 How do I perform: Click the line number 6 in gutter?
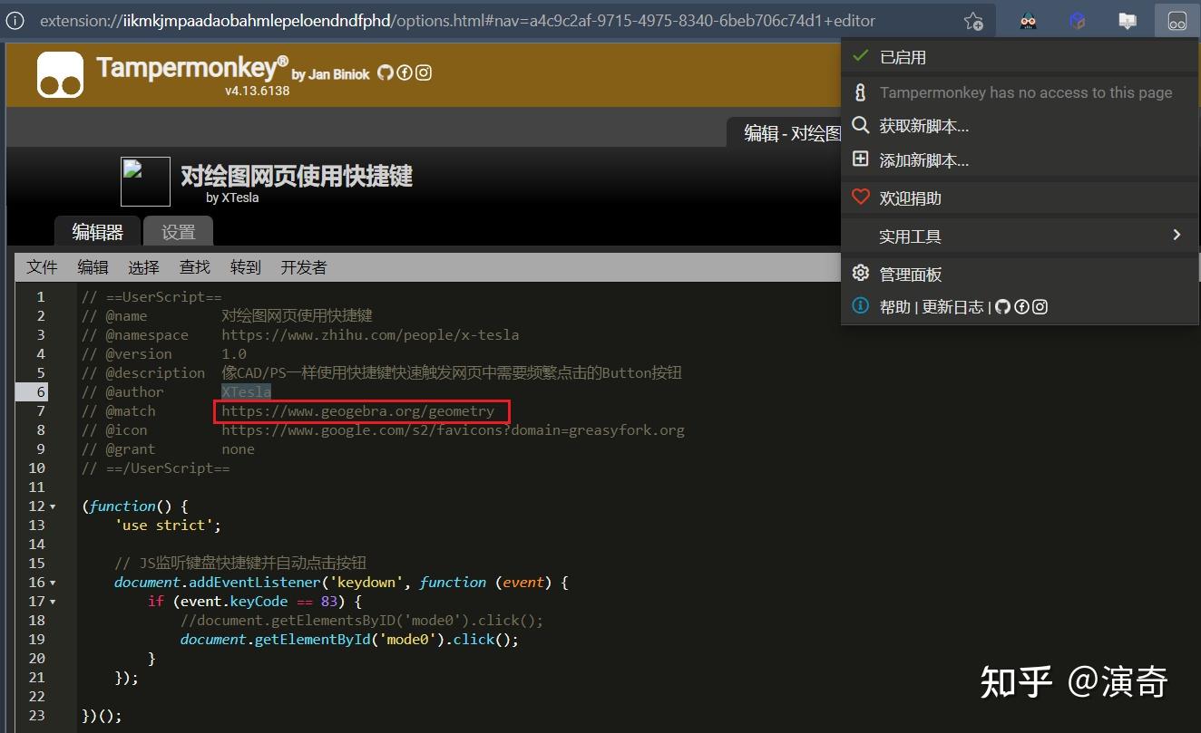click(x=41, y=392)
